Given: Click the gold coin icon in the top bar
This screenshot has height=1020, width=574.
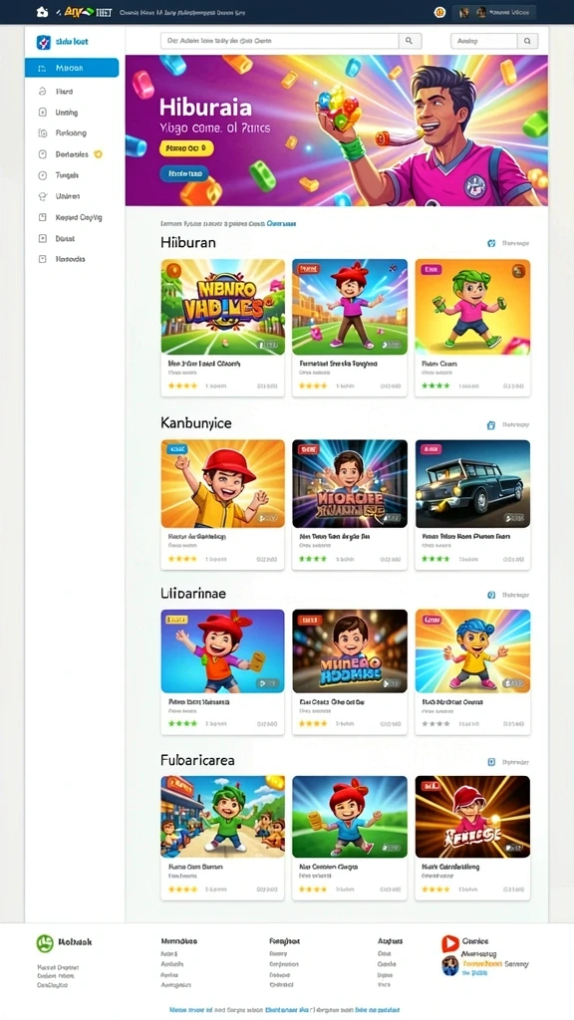Looking at the screenshot, I should (x=439, y=12).
